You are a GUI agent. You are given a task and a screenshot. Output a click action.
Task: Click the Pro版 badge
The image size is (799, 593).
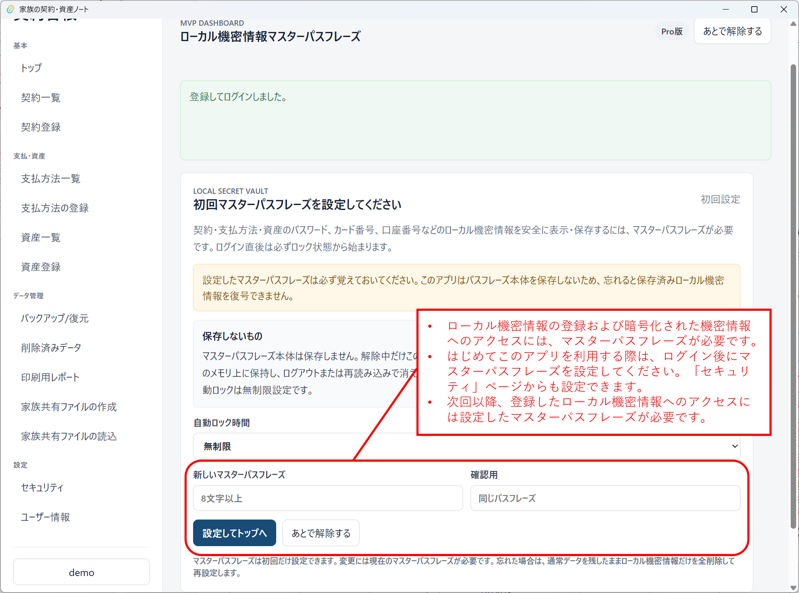coord(671,32)
